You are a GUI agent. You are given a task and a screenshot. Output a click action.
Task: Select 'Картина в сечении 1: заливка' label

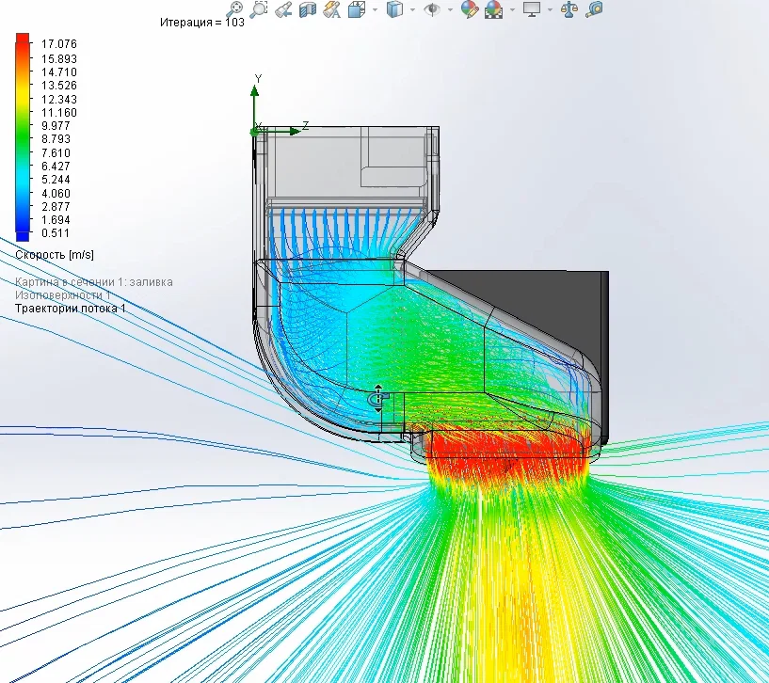coord(94,282)
